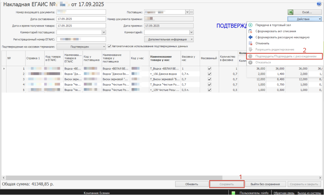324x195 pixels.
Task: Click the ellipsis button next to Поставщик
Action: coord(191,12)
